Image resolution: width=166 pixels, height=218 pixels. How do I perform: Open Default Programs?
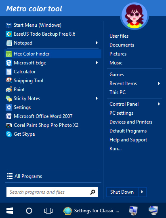pyautogui.click(x=128, y=131)
